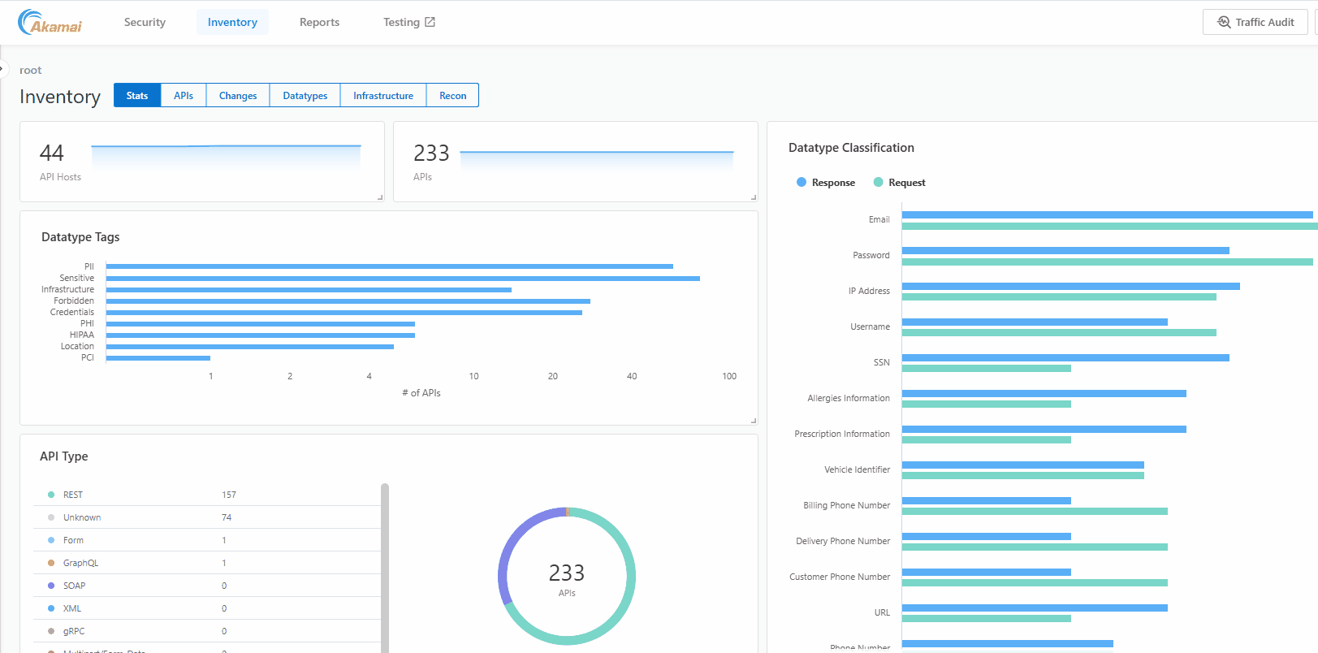Toggle the Request series in the legend
Viewport: 1318px width, 653px height.
tap(899, 183)
